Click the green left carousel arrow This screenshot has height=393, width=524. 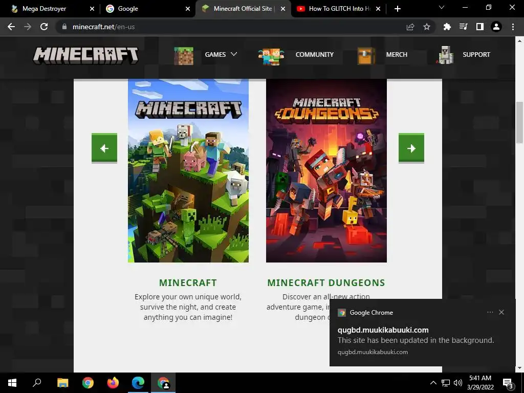(x=104, y=148)
